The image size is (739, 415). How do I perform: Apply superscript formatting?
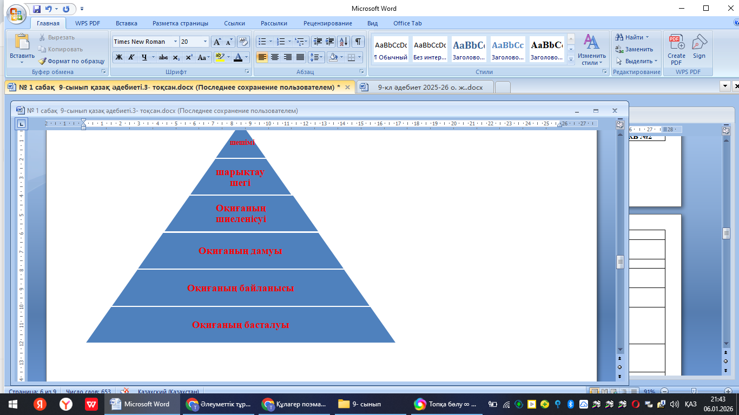click(x=189, y=57)
